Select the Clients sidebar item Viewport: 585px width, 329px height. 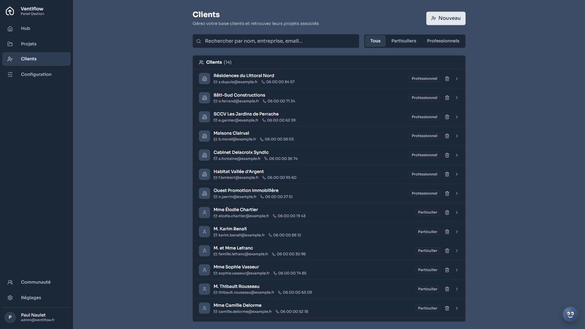[x=36, y=59]
